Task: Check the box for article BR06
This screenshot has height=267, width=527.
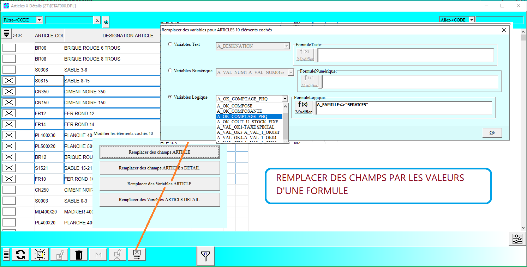Action: point(9,48)
